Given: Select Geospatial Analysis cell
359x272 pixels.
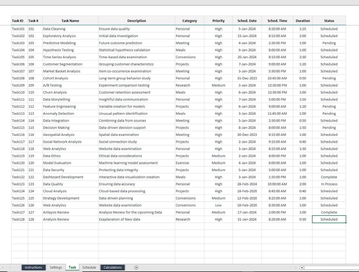Looking at the screenshot, I should pyautogui.click(x=70, y=135).
